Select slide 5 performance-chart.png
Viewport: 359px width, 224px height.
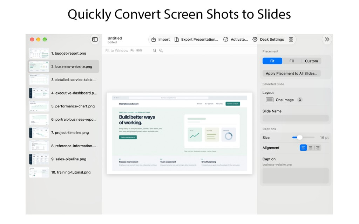(x=63, y=106)
